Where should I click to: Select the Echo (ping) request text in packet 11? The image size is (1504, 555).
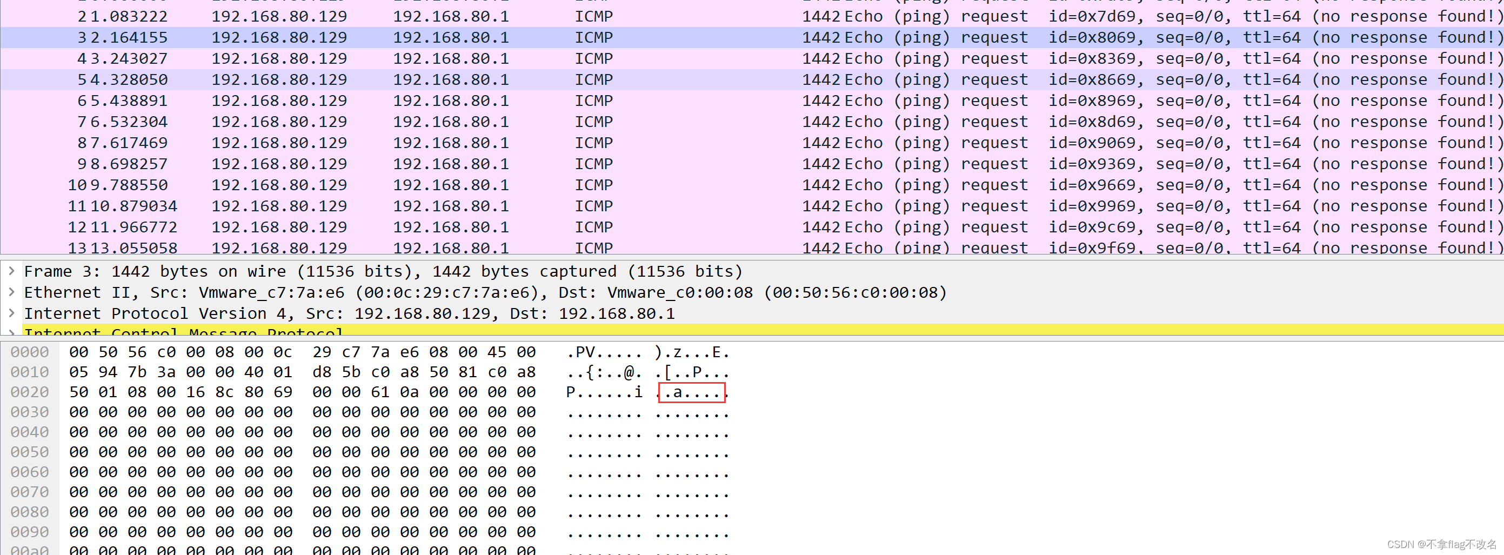click(x=945, y=205)
